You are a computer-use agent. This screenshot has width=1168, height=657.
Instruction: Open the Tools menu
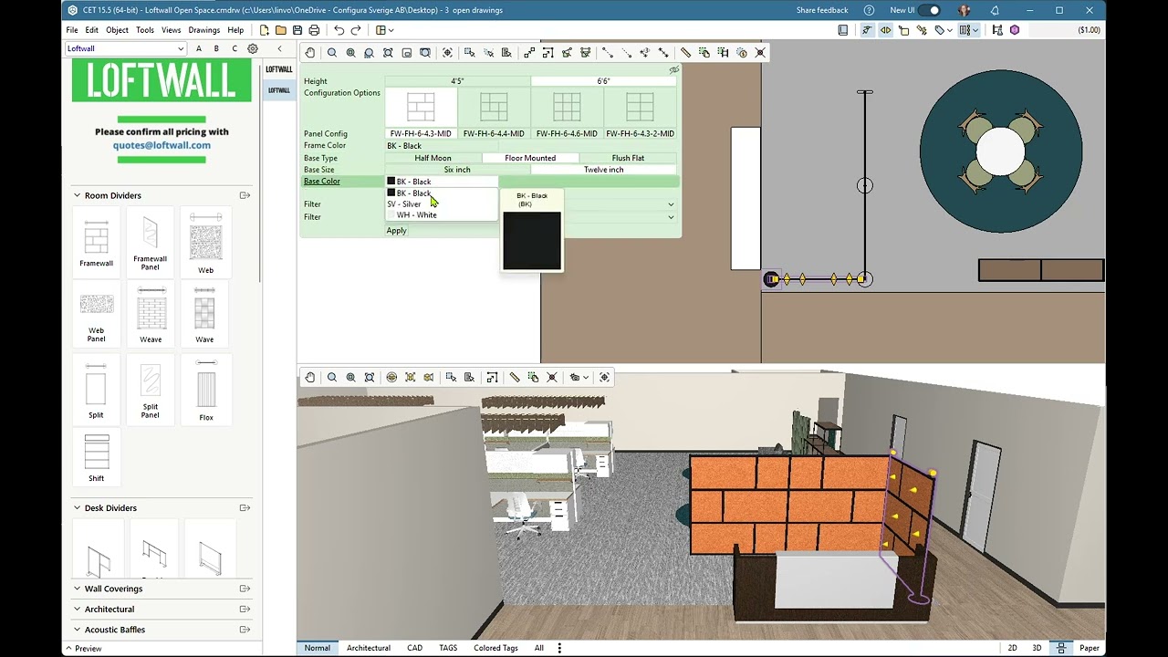(145, 30)
